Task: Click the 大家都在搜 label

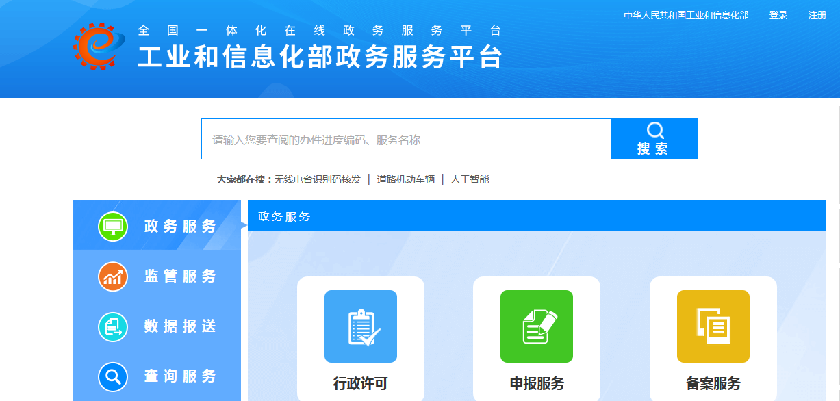Action: point(244,179)
